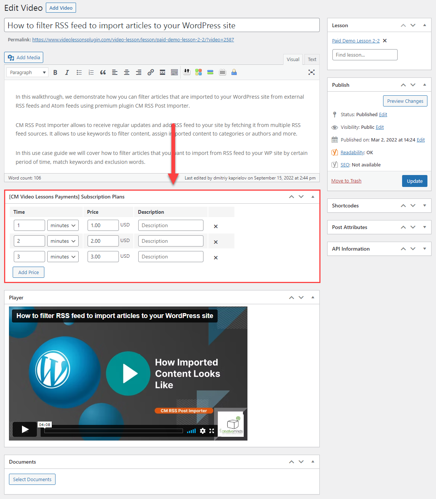
Task: Move the Documents panel down
Action: pyautogui.click(x=301, y=462)
